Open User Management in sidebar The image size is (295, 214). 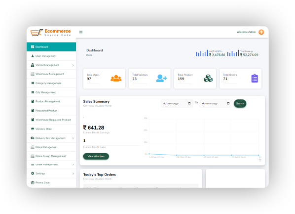pos(51,56)
